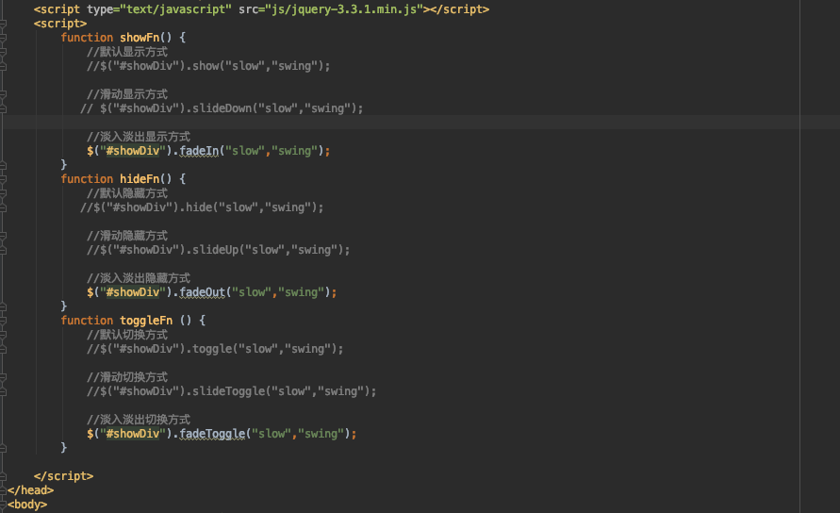Click the fadeToggle method call
840x513 pixels.
pos(212,434)
